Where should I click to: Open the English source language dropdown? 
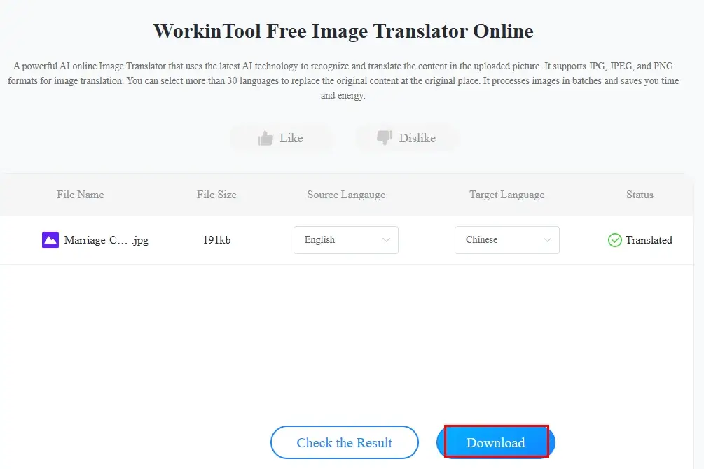tap(346, 240)
